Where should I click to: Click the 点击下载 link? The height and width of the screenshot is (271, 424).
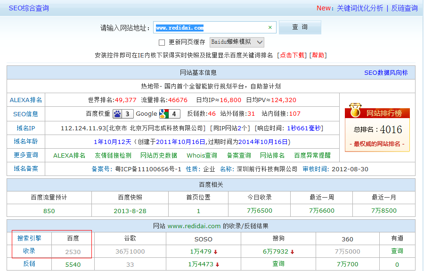click(292, 56)
